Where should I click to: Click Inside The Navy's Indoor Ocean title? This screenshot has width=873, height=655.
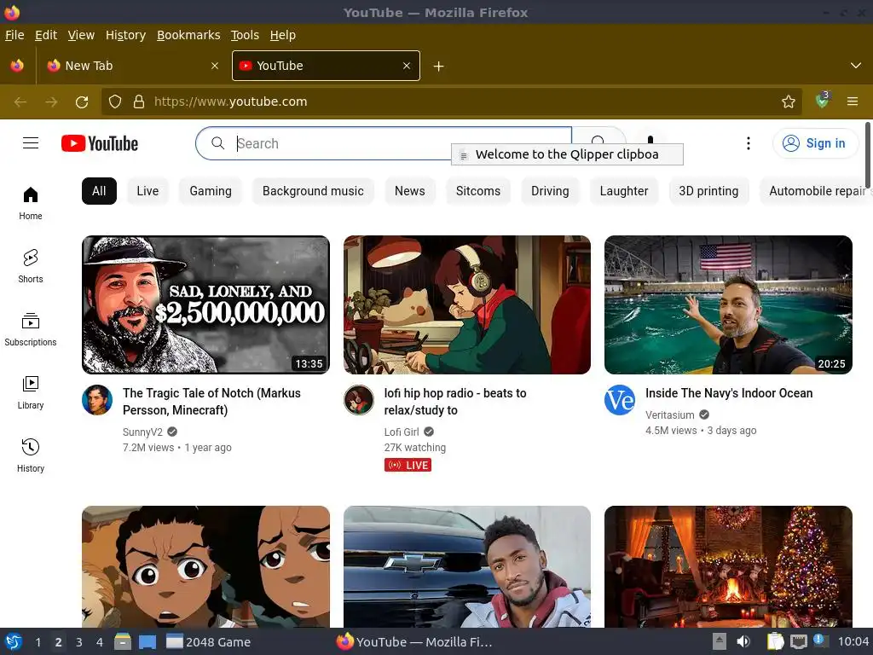[729, 393]
